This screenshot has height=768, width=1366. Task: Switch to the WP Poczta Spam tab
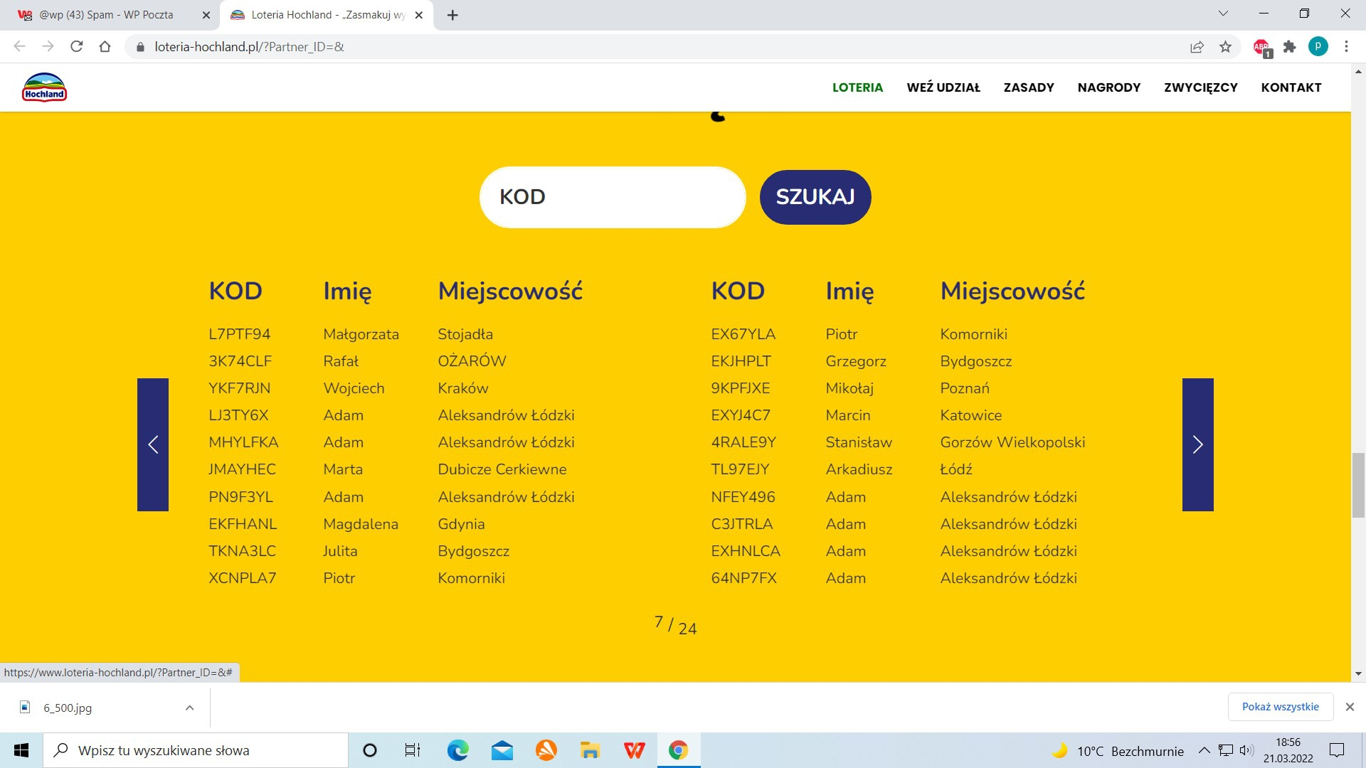107,15
